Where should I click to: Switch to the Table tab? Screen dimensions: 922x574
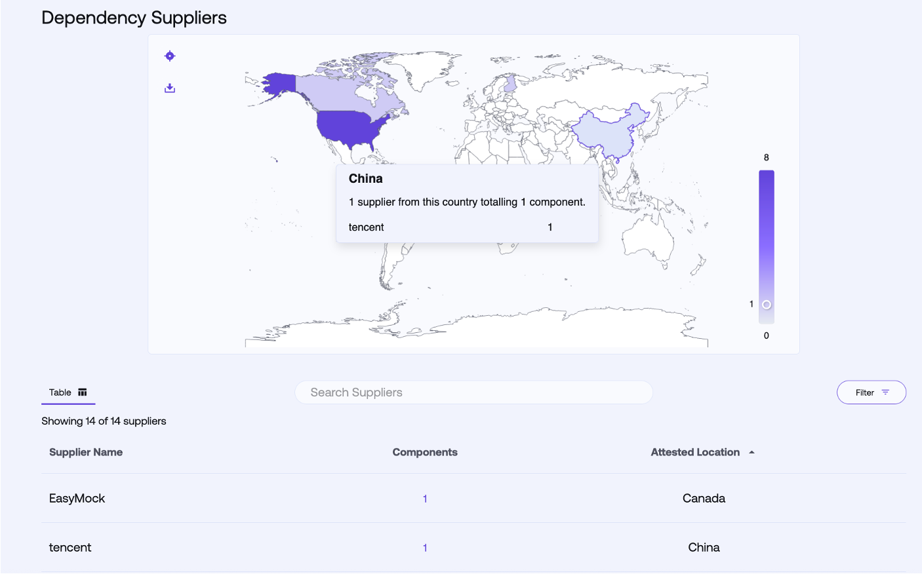tap(68, 392)
